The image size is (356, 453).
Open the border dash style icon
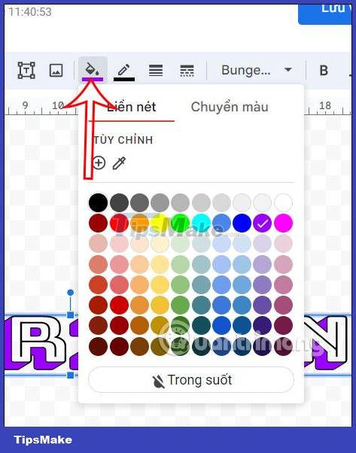(187, 71)
